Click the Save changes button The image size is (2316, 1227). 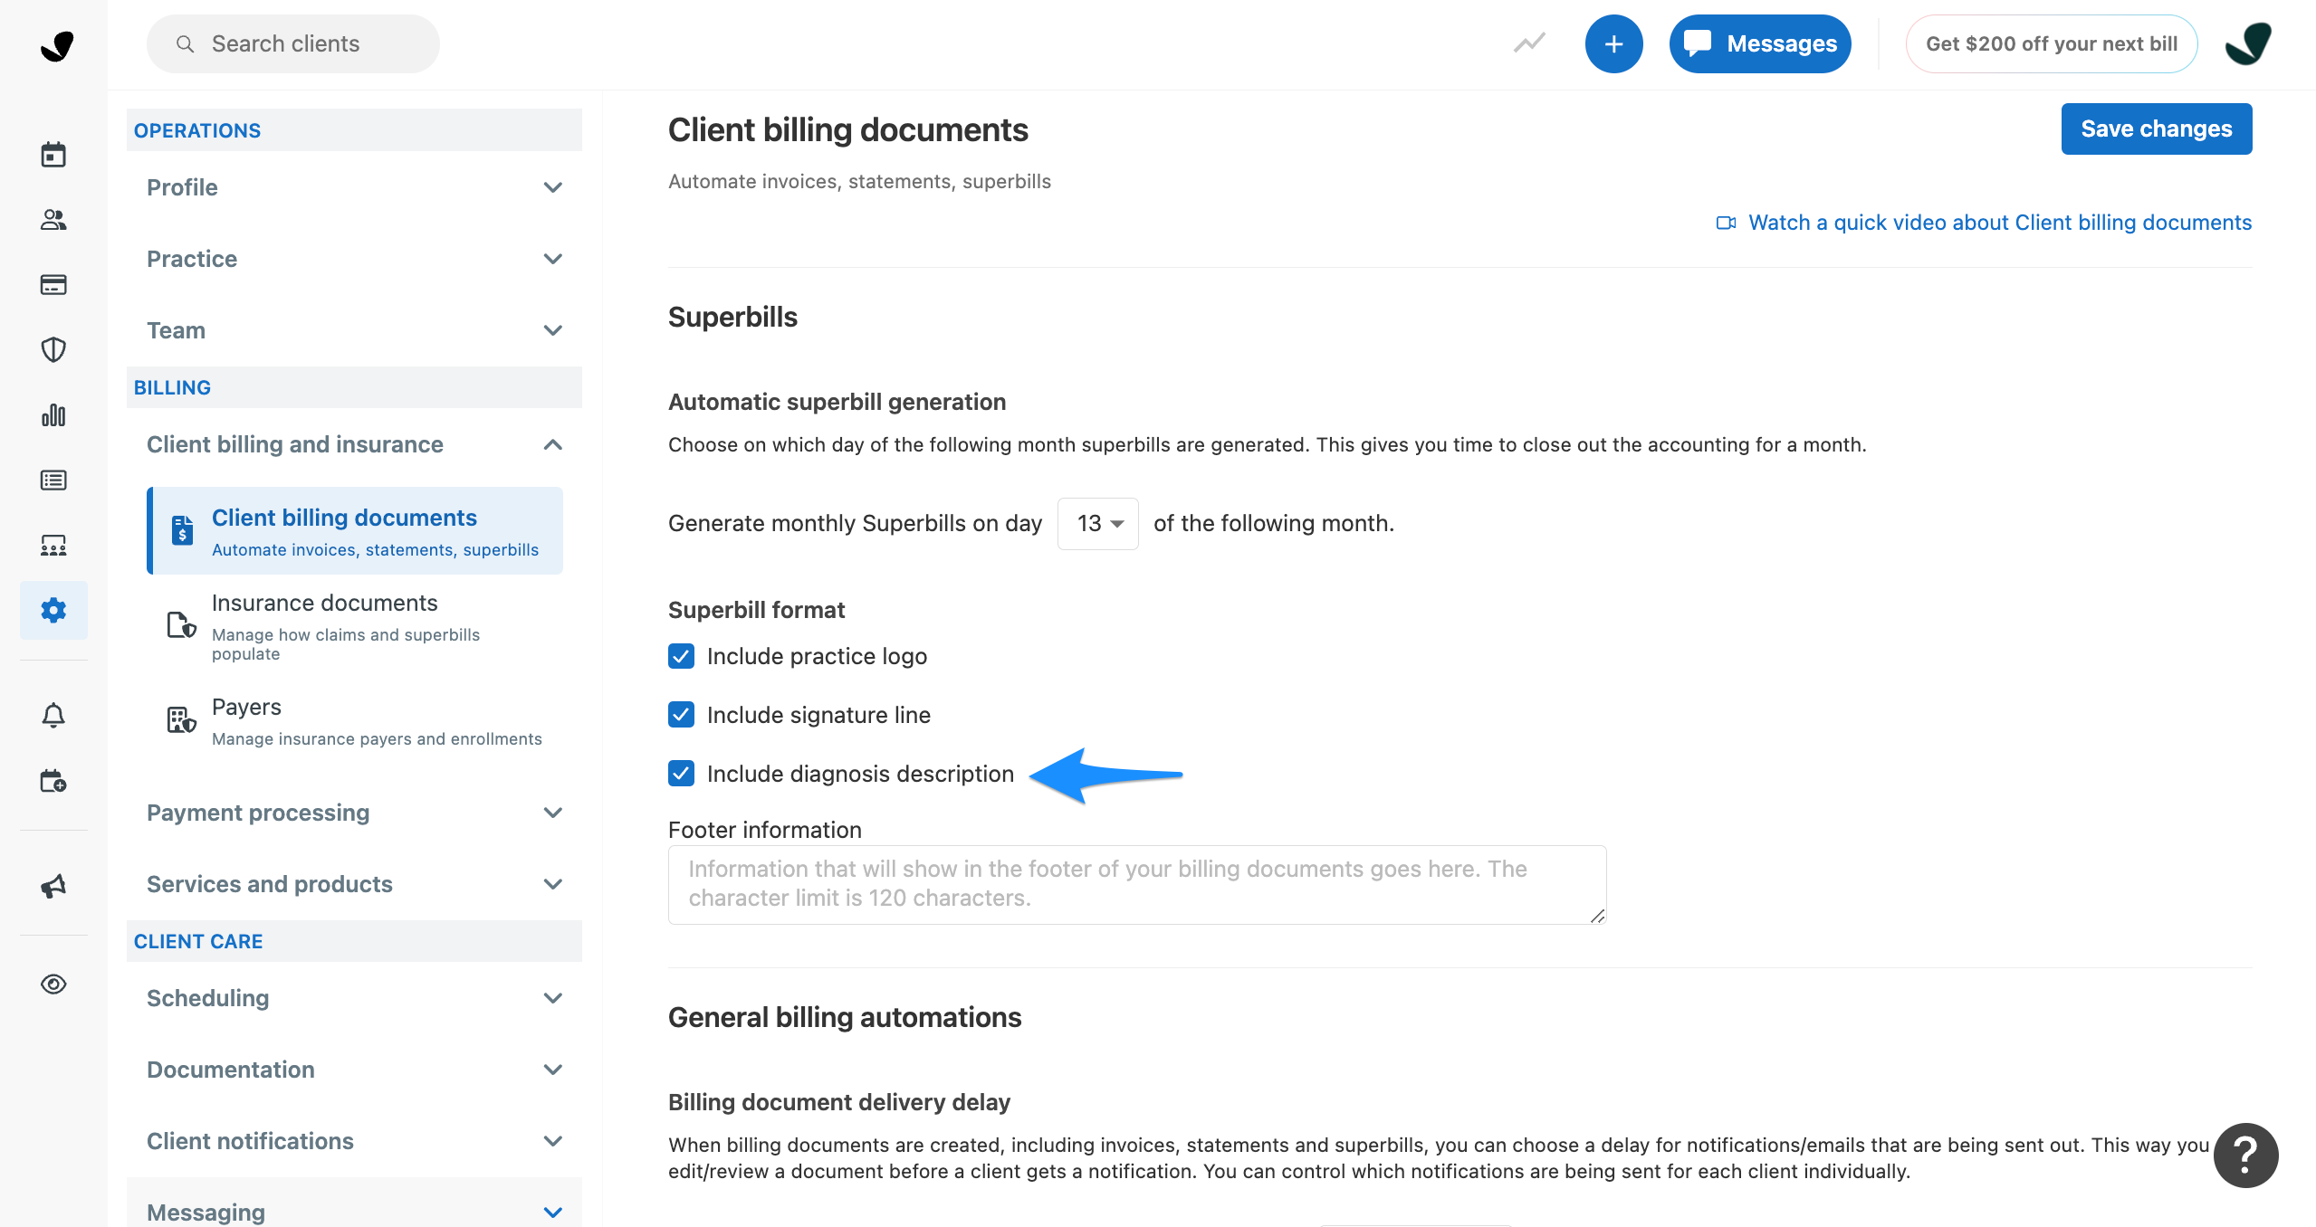(2156, 128)
